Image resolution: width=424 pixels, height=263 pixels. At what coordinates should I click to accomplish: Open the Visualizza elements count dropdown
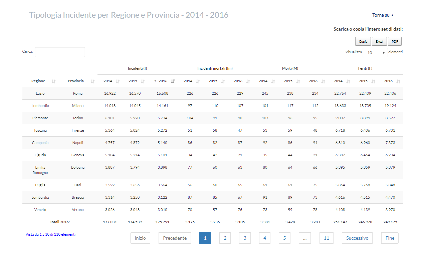(375, 52)
